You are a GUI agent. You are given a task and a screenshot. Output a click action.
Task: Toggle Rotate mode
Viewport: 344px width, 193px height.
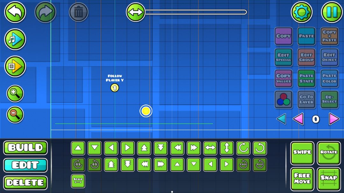click(x=329, y=153)
